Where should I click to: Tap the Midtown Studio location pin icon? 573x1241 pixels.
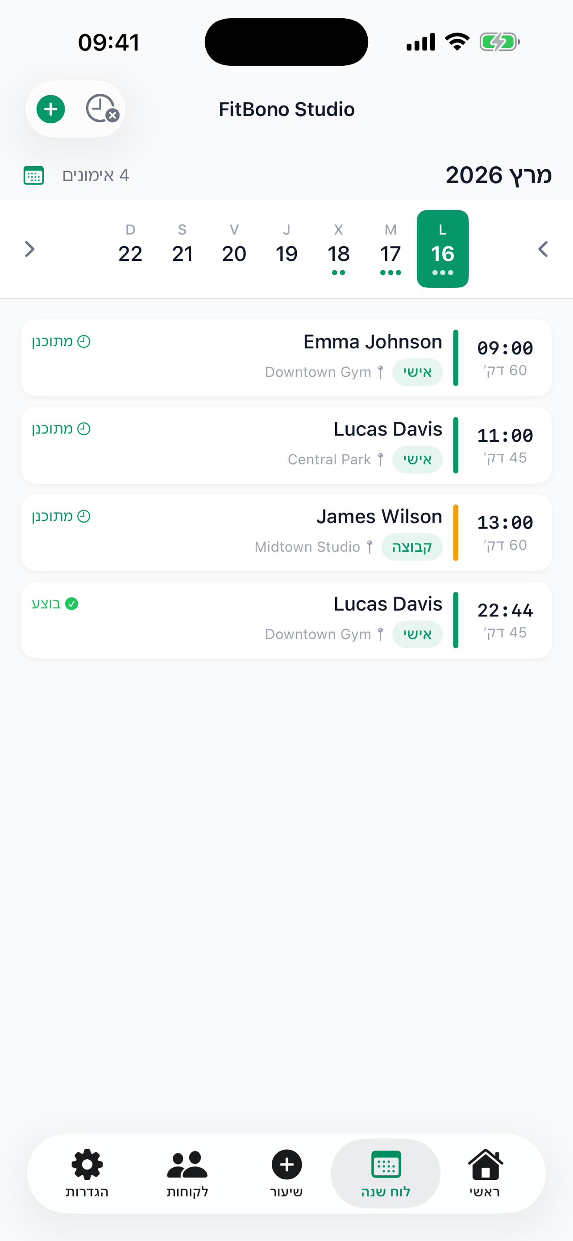(370, 547)
